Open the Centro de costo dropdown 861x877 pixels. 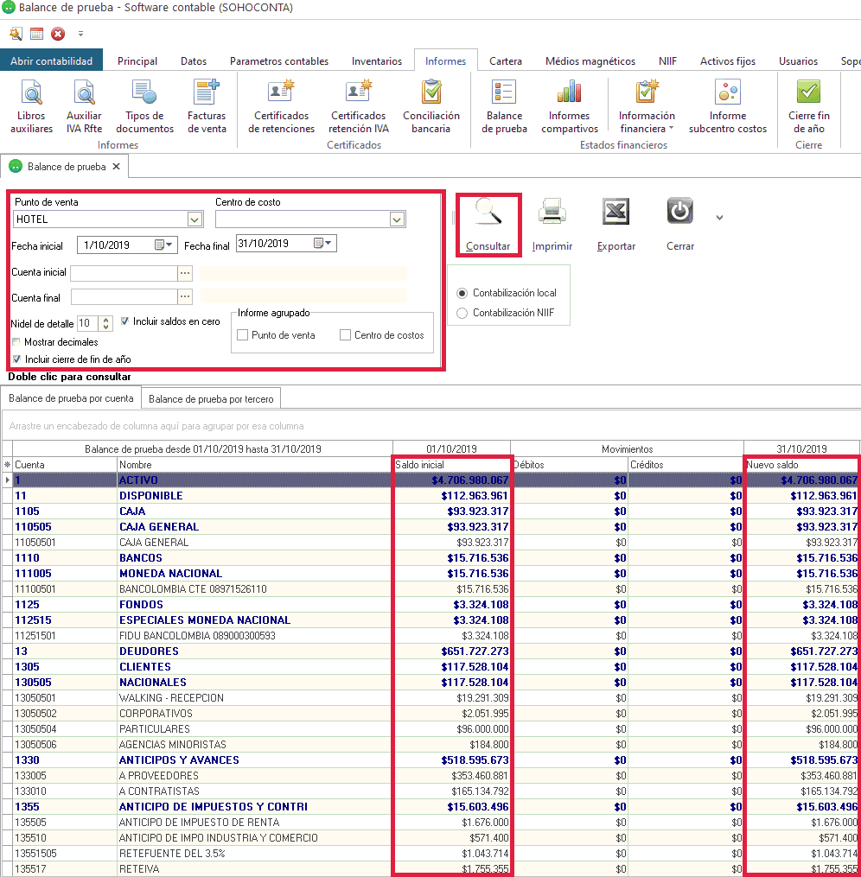click(x=396, y=219)
